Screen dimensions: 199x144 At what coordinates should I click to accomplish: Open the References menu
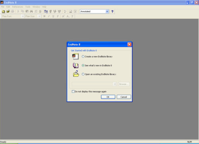click(18, 7)
